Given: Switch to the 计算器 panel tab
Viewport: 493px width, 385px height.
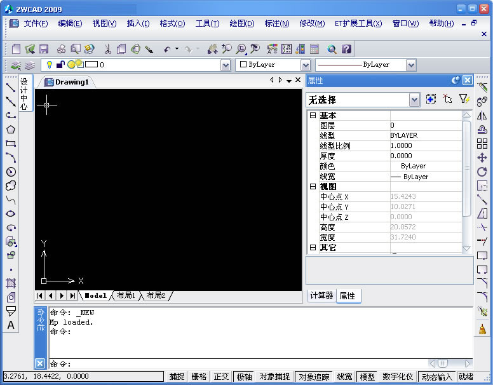Looking at the screenshot, I should [321, 295].
